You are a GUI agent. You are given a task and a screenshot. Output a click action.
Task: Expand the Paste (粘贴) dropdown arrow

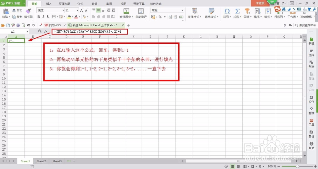pos(9,17)
